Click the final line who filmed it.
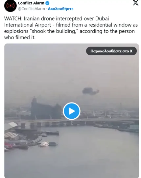141x178 pixels. [x=20, y=38]
